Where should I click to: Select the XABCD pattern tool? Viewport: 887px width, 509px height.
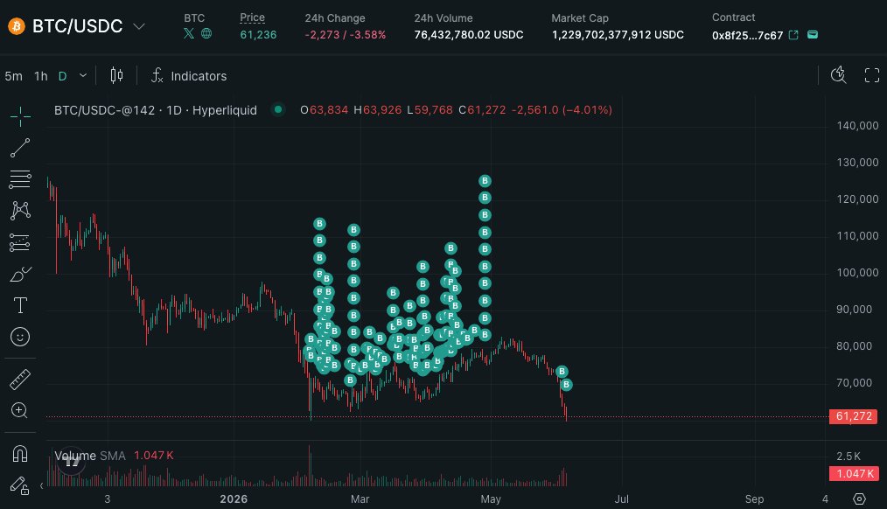pyautogui.click(x=20, y=211)
